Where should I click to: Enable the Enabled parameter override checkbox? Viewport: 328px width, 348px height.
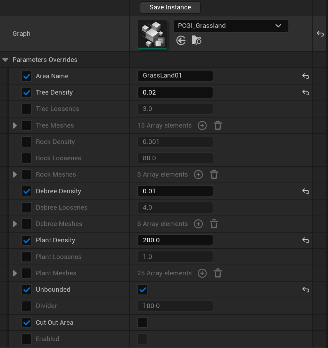tap(27, 339)
